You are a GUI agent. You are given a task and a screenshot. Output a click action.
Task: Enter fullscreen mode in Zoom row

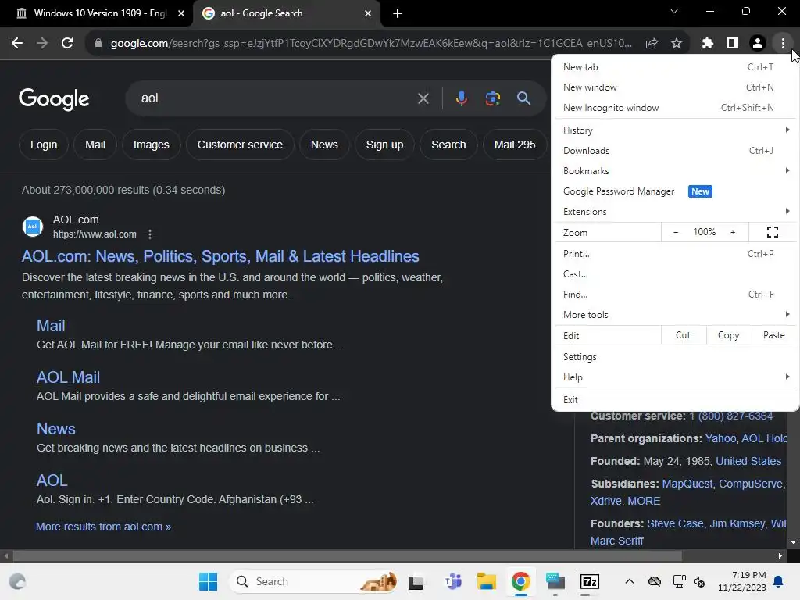[773, 232]
